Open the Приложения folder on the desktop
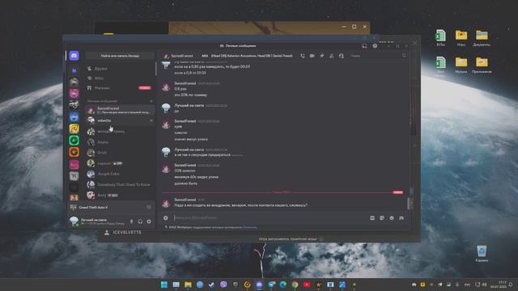The width and height of the screenshot is (518, 291). pyautogui.click(x=482, y=65)
